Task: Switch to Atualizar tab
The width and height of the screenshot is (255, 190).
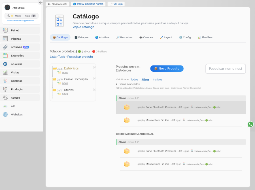Action: (x=102, y=37)
